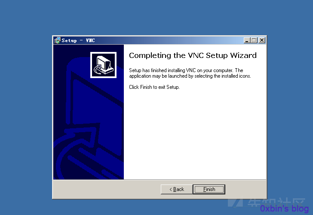Click the disabled maximize button
The width and height of the screenshot is (313, 215).
(254, 40)
